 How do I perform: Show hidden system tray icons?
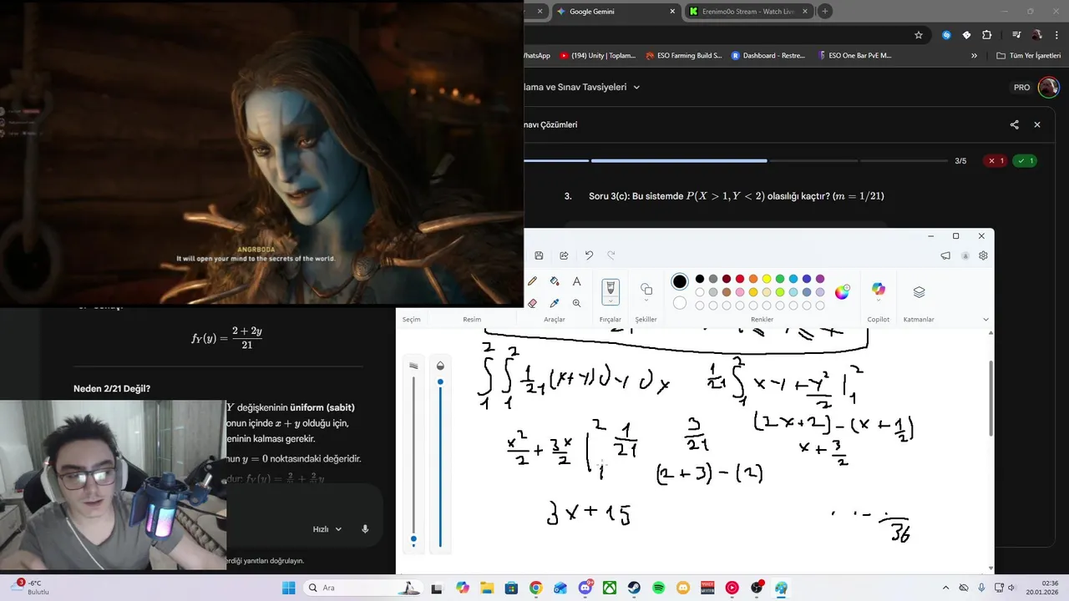(945, 588)
